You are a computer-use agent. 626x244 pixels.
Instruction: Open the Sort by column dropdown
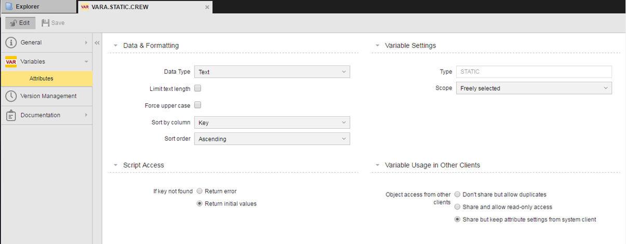272,123
